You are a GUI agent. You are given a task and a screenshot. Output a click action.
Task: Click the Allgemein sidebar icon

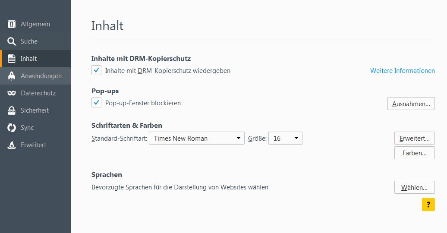(x=12, y=24)
